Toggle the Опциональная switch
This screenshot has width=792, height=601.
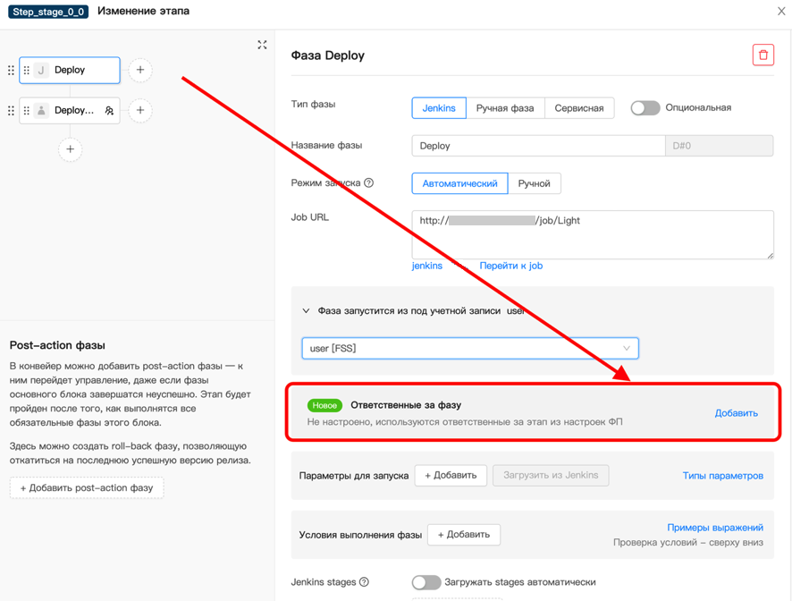(645, 108)
